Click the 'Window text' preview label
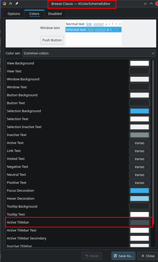This screenshot has width=158, height=262. click(50, 28)
